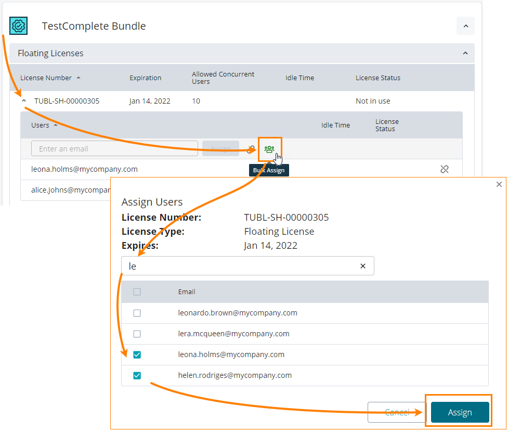Click the Expiration column header

[x=145, y=78]
